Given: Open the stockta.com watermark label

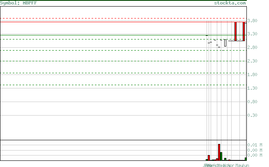Looking at the screenshot, I should (230, 3).
